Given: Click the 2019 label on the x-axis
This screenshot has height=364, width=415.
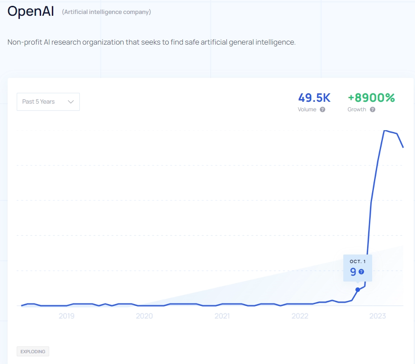Looking at the screenshot, I should 66,316.
